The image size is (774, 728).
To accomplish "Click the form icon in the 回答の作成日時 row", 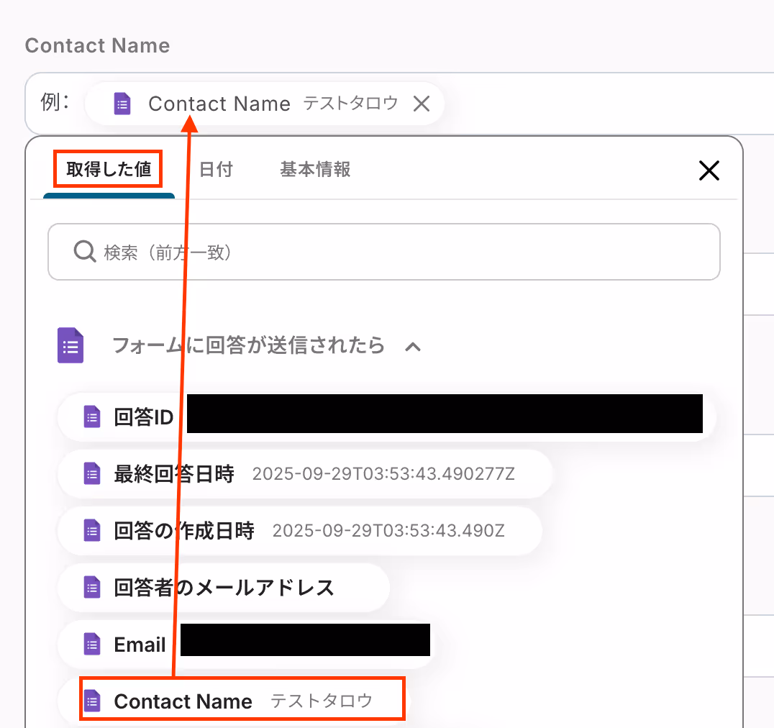I will pos(92,531).
